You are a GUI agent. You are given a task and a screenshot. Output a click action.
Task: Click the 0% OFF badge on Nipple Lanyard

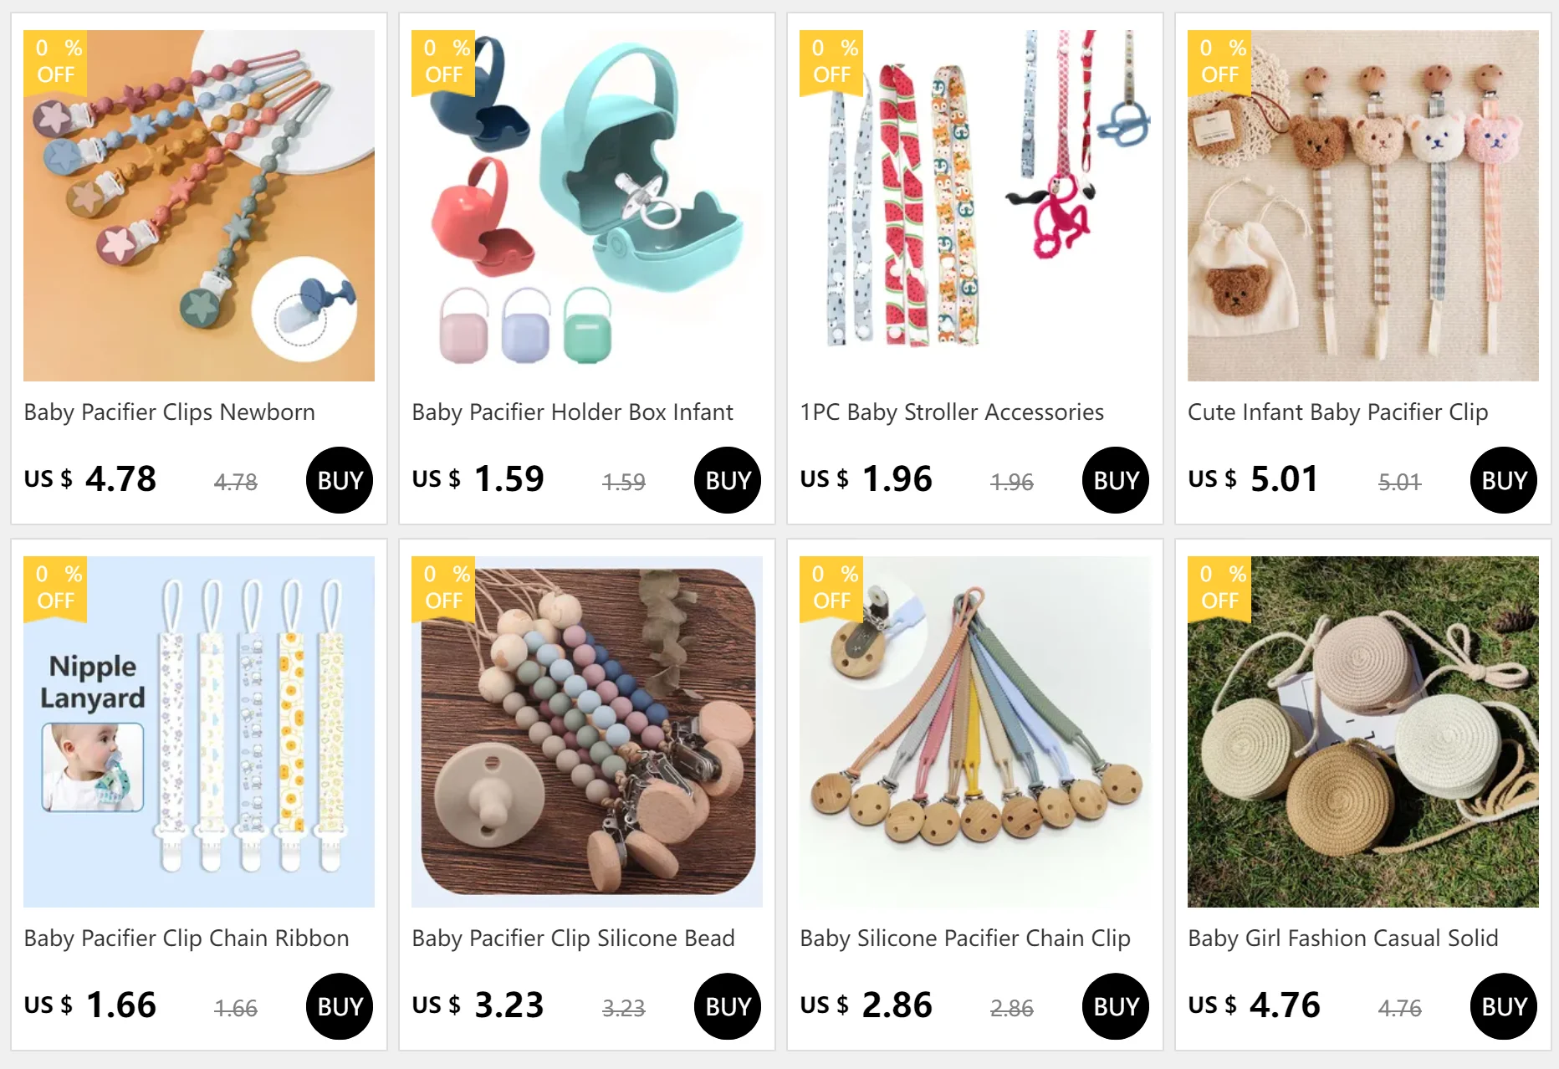55,588
